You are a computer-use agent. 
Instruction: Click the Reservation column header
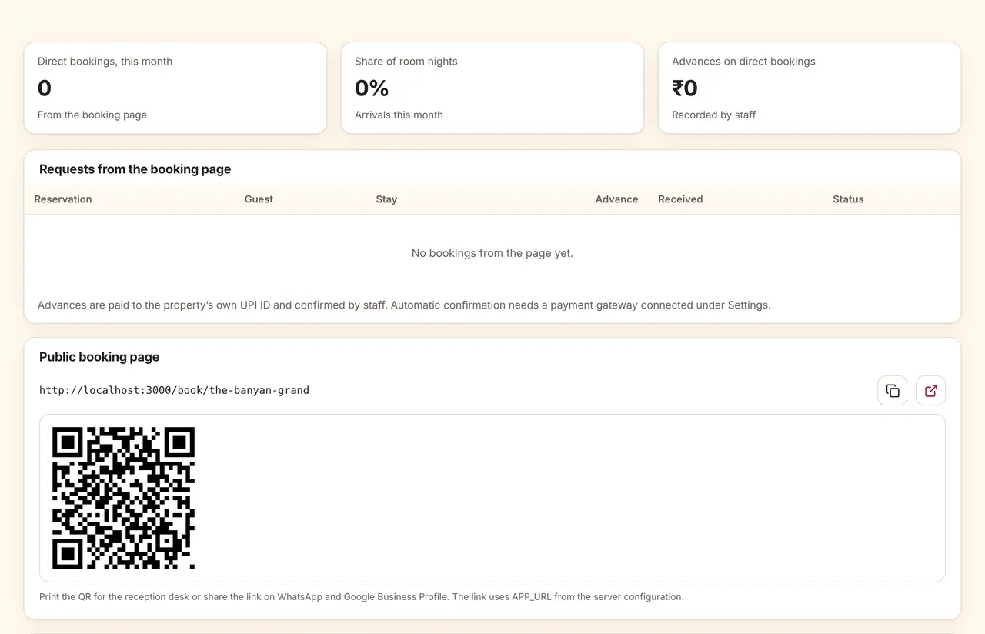pyautogui.click(x=63, y=199)
